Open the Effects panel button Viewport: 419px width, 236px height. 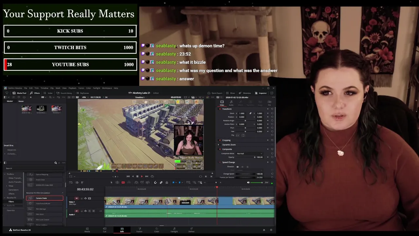point(35,93)
